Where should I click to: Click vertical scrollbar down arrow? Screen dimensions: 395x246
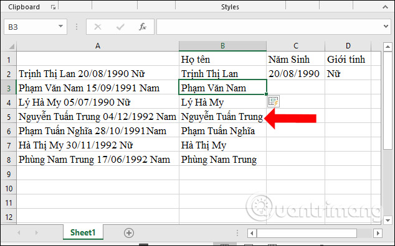coord(388,221)
